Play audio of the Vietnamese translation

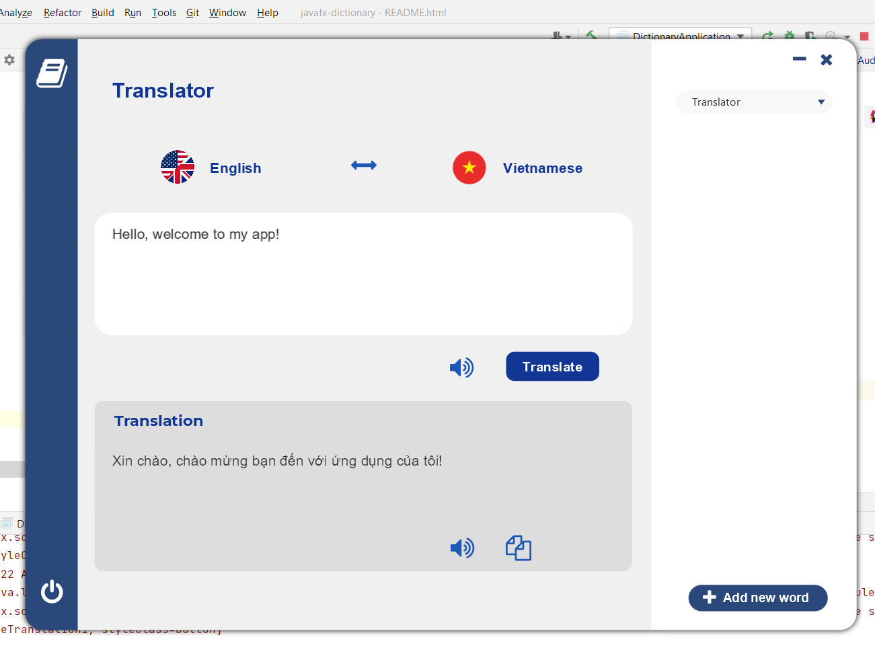pyautogui.click(x=462, y=548)
